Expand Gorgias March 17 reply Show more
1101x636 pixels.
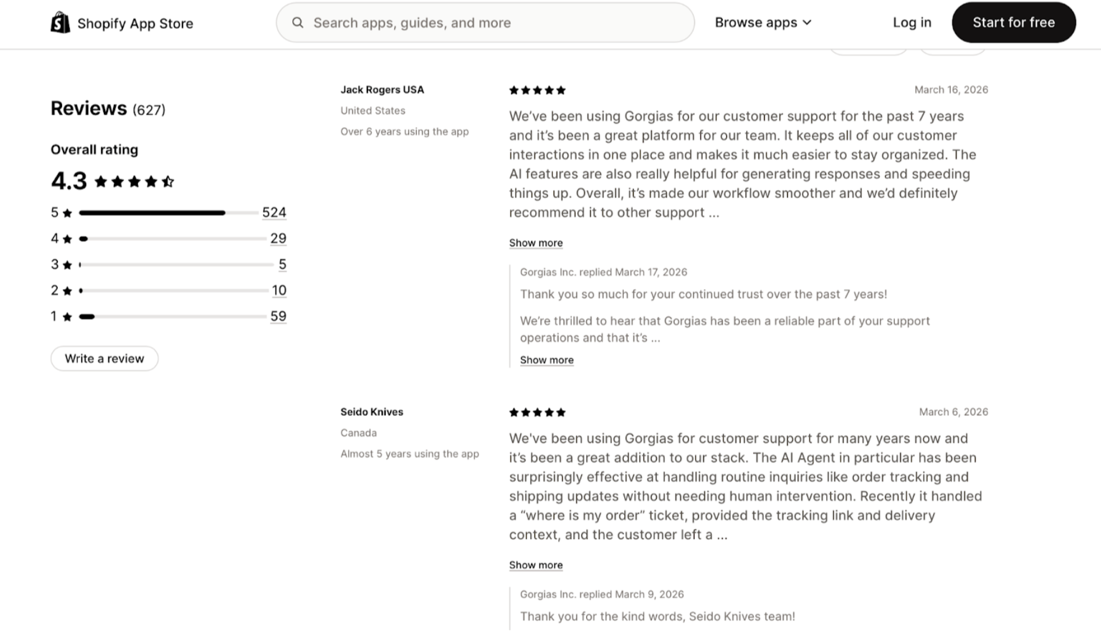tap(547, 360)
